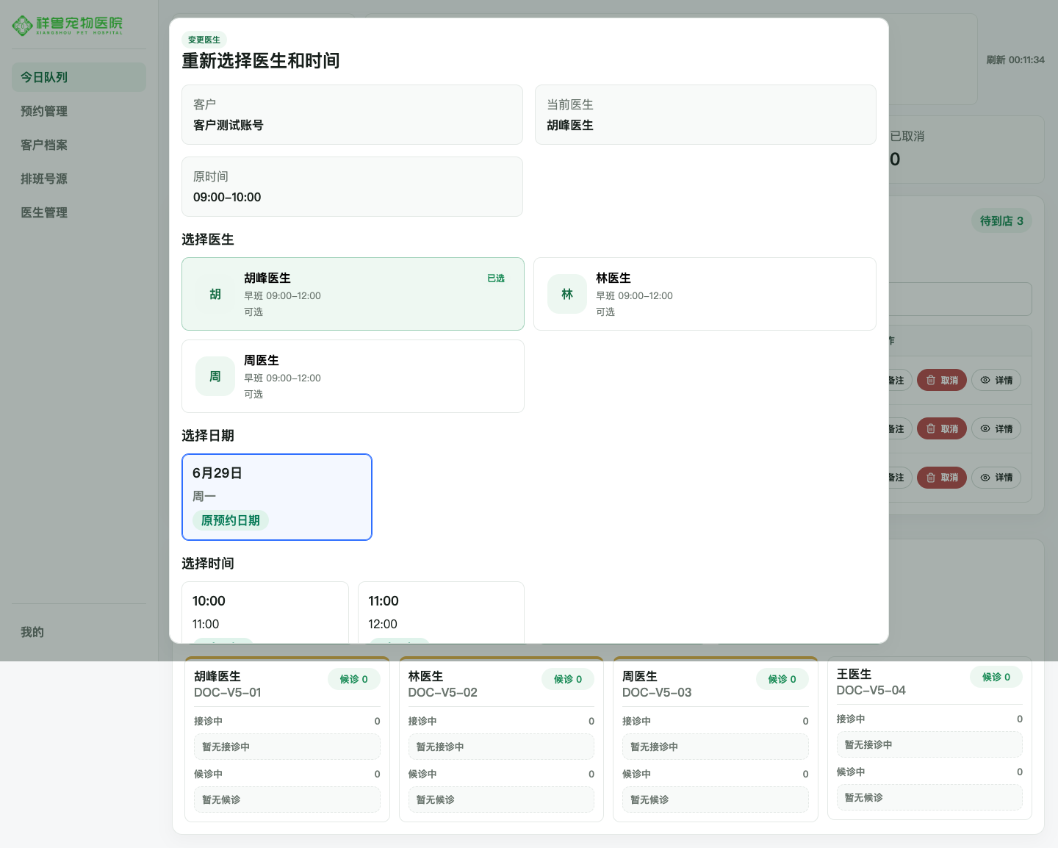Select the 周医生 doctor card in dialog
The image size is (1058, 848).
click(353, 376)
